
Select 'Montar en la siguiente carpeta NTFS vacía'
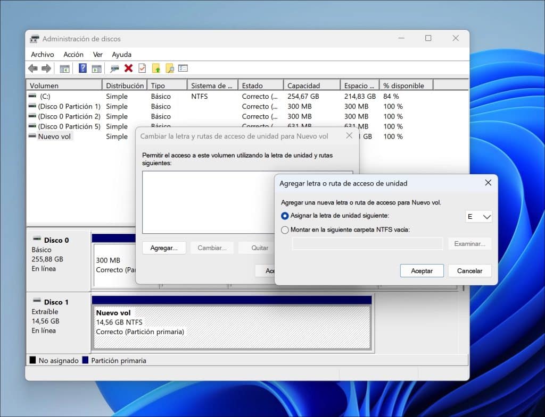point(285,229)
